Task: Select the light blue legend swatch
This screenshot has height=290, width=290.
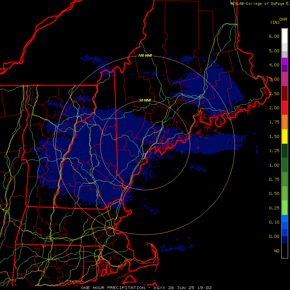Action: pyautogui.click(x=285, y=218)
